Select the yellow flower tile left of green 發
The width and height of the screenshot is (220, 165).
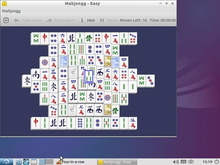108,110
